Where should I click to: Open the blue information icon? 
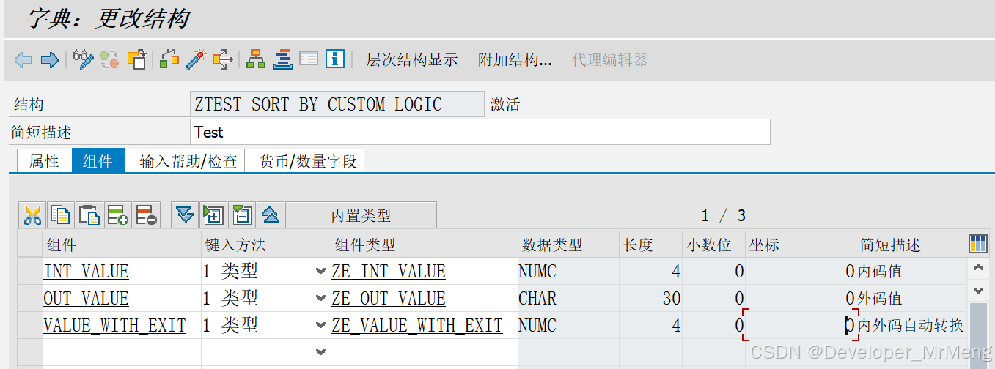pyautogui.click(x=335, y=59)
